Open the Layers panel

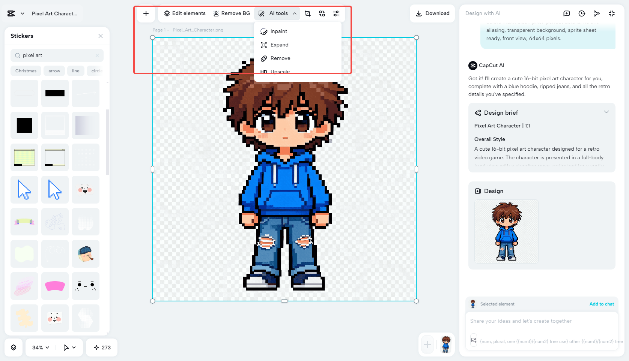click(14, 348)
